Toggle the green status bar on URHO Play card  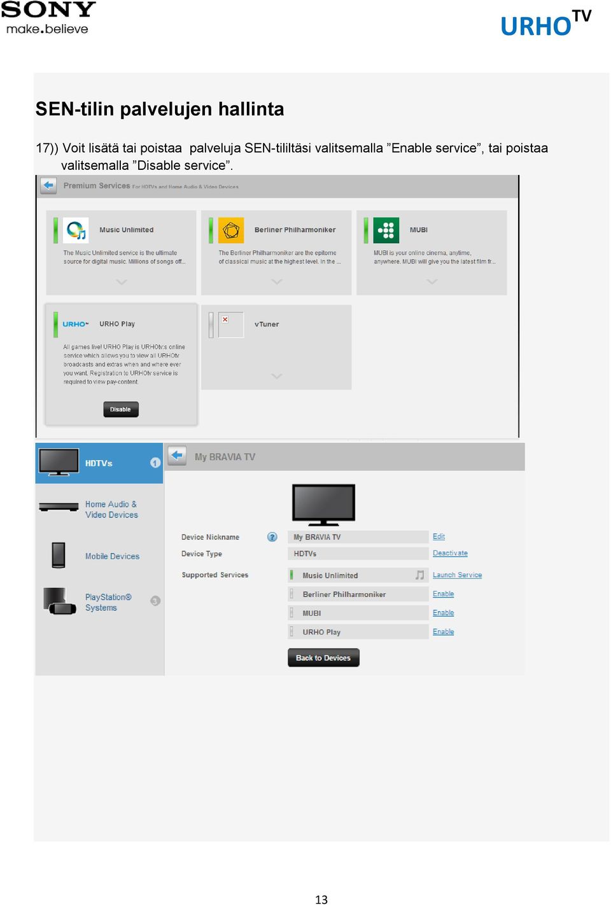tap(55, 325)
